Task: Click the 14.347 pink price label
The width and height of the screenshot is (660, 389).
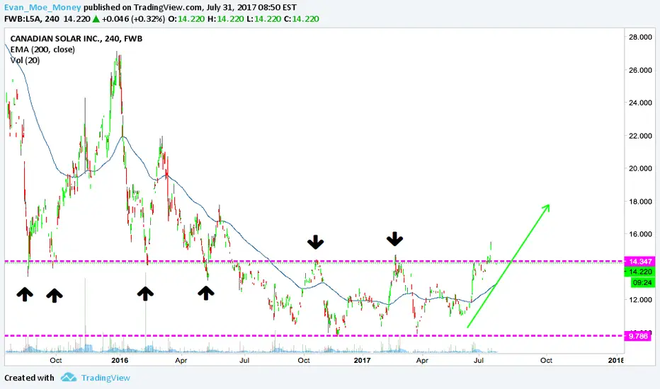Action: click(639, 261)
